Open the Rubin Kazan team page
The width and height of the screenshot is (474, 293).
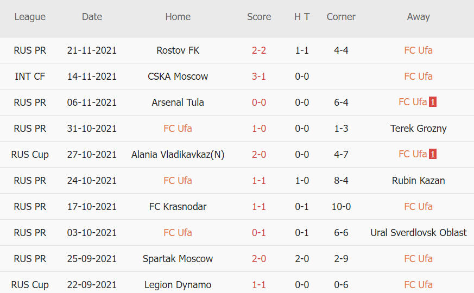click(418, 181)
